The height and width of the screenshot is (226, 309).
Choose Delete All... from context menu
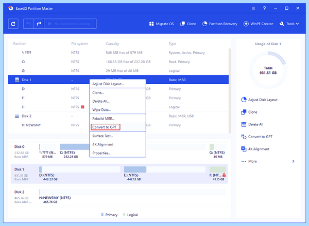click(117, 101)
